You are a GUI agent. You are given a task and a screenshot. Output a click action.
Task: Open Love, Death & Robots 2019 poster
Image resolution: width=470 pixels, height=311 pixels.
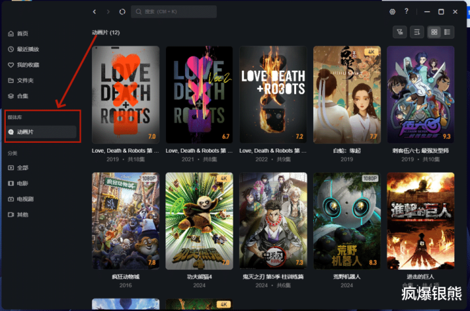click(x=126, y=94)
